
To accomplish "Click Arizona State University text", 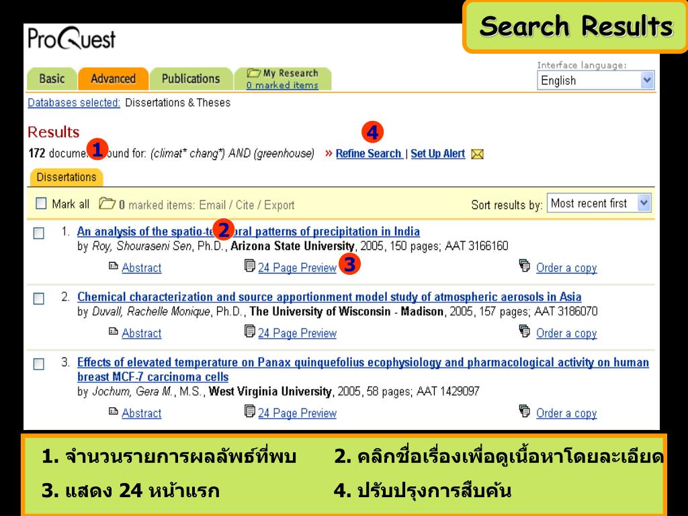I will pos(292,246).
